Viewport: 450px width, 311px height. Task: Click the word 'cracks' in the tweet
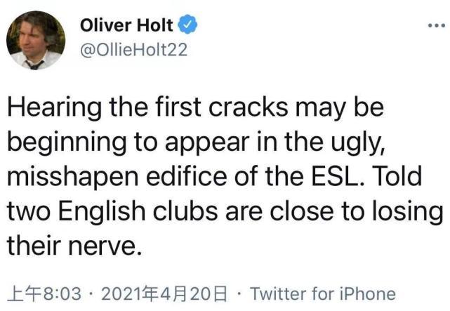pyautogui.click(x=254, y=109)
